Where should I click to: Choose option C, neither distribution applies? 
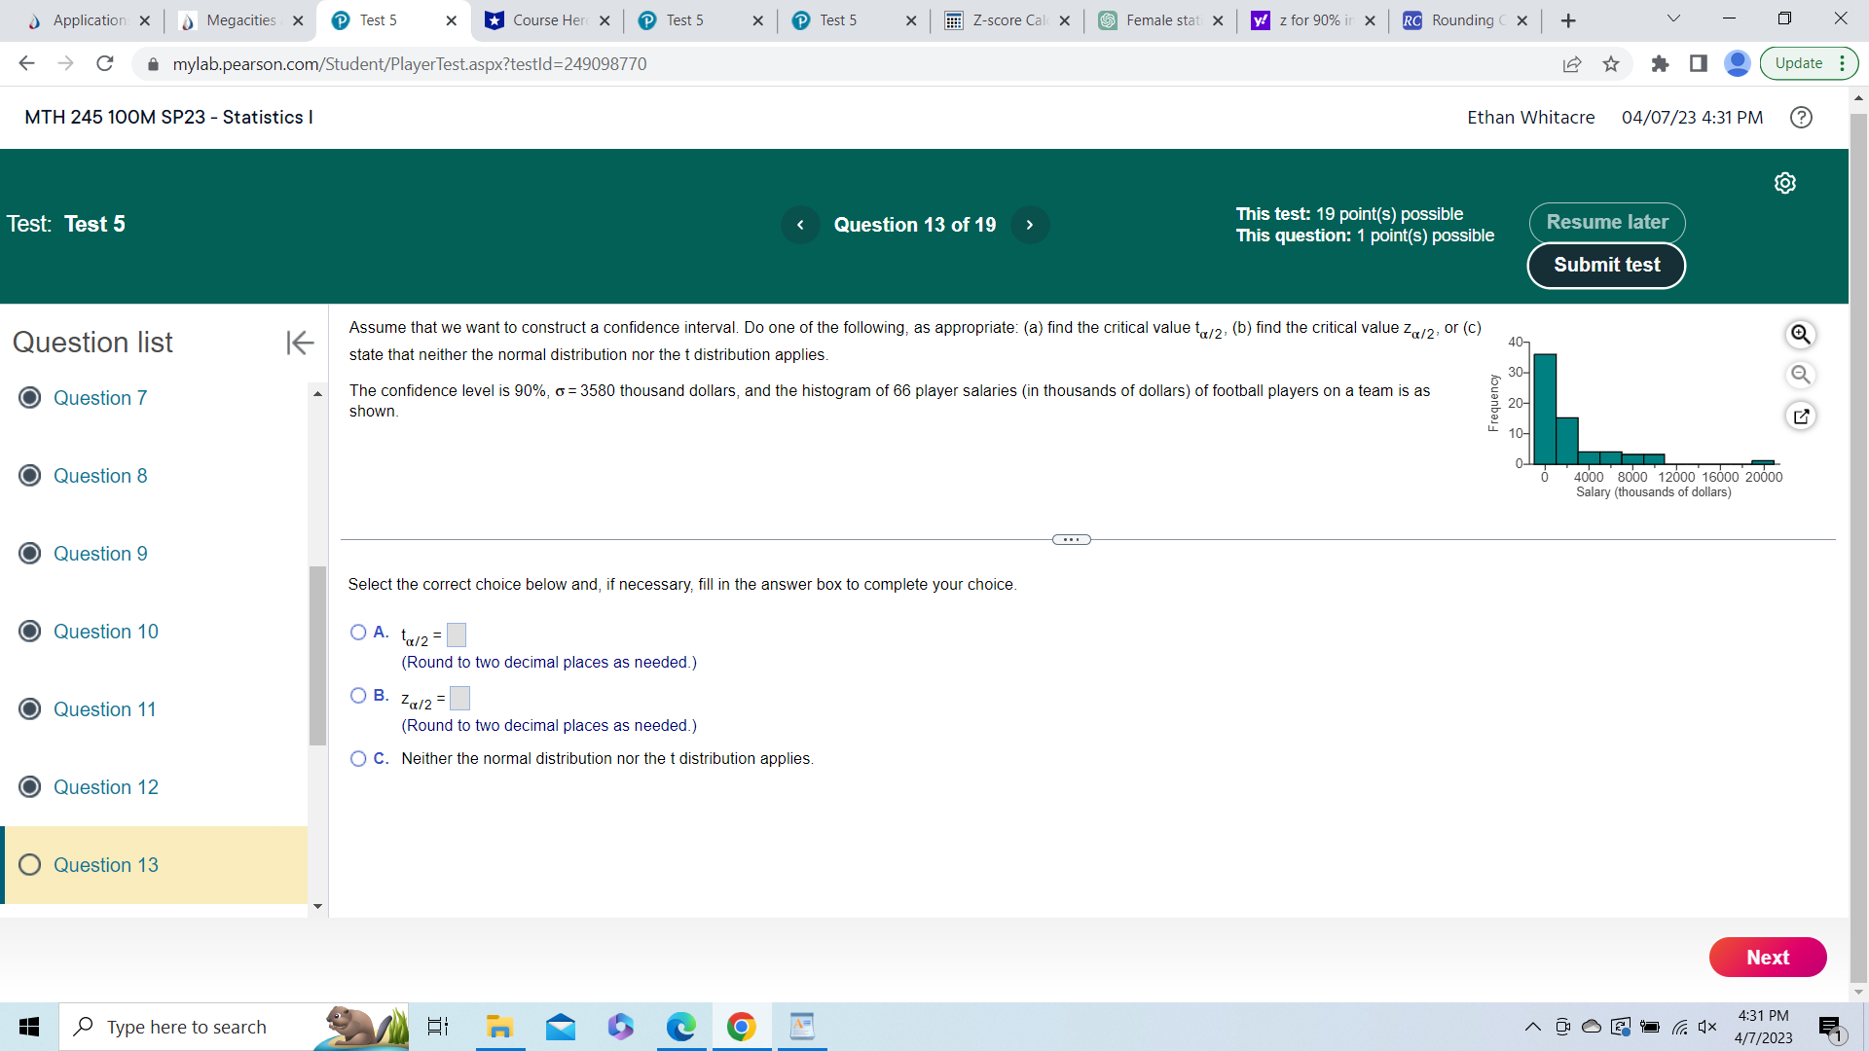358,759
